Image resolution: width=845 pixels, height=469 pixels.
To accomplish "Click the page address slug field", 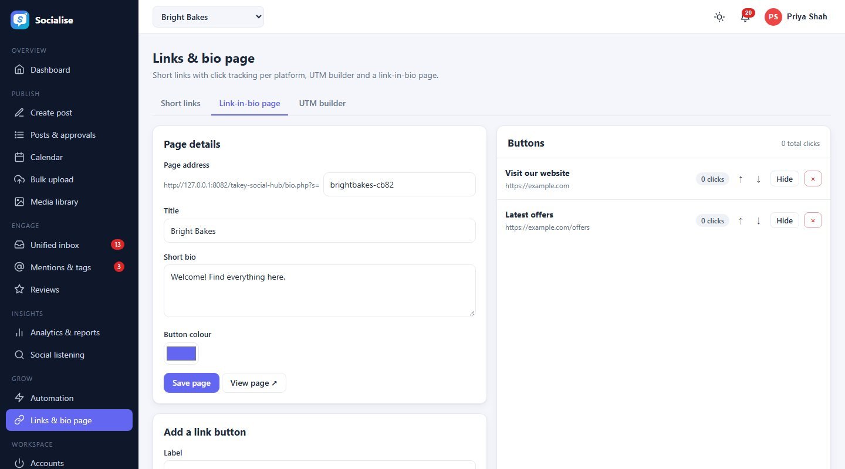I will 400,185.
